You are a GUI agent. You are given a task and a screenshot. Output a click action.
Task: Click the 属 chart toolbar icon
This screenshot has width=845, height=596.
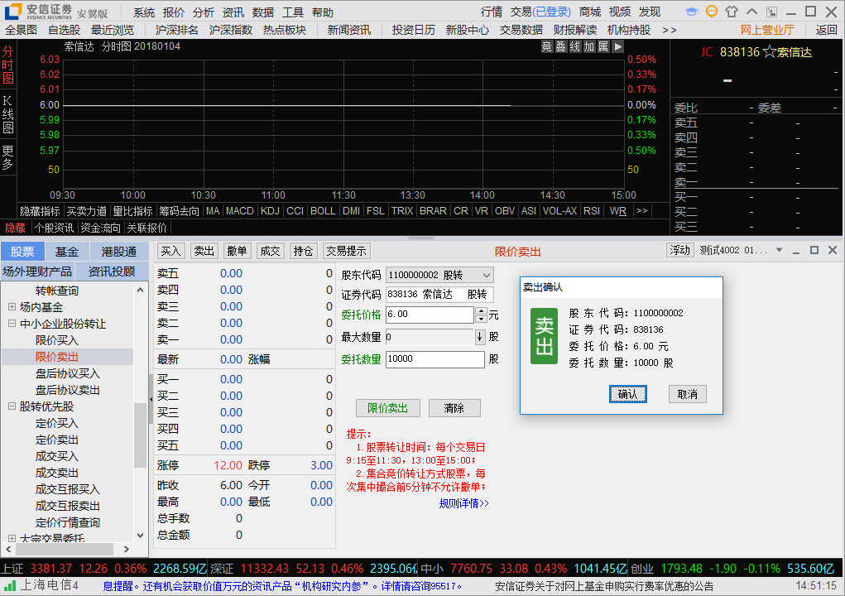tap(603, 47)
